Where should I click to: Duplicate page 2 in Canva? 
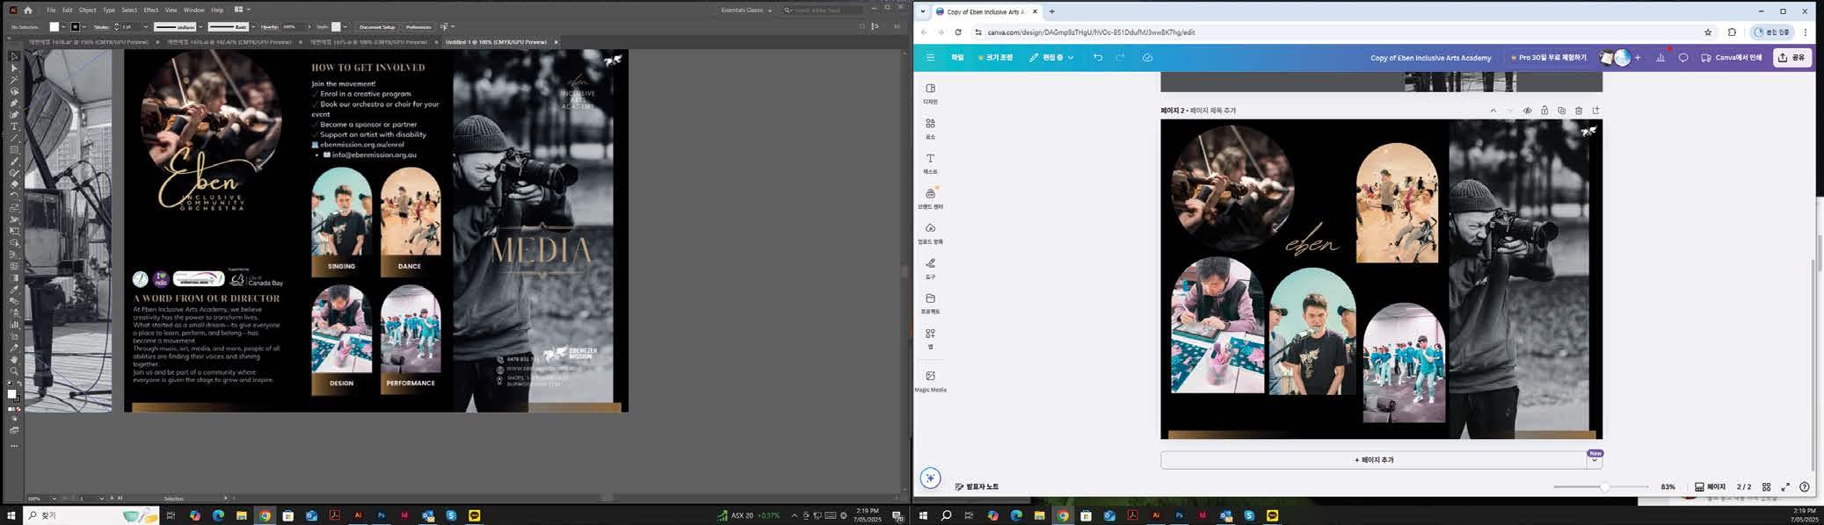[x=1561, y=111]
